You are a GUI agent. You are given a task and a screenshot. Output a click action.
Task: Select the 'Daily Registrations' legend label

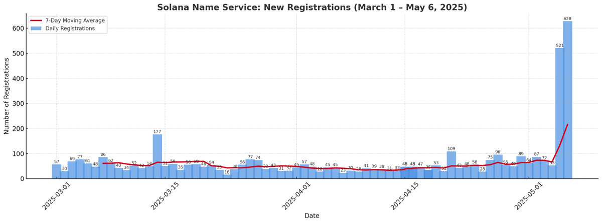pyautogui.click(x=70, y=29)
